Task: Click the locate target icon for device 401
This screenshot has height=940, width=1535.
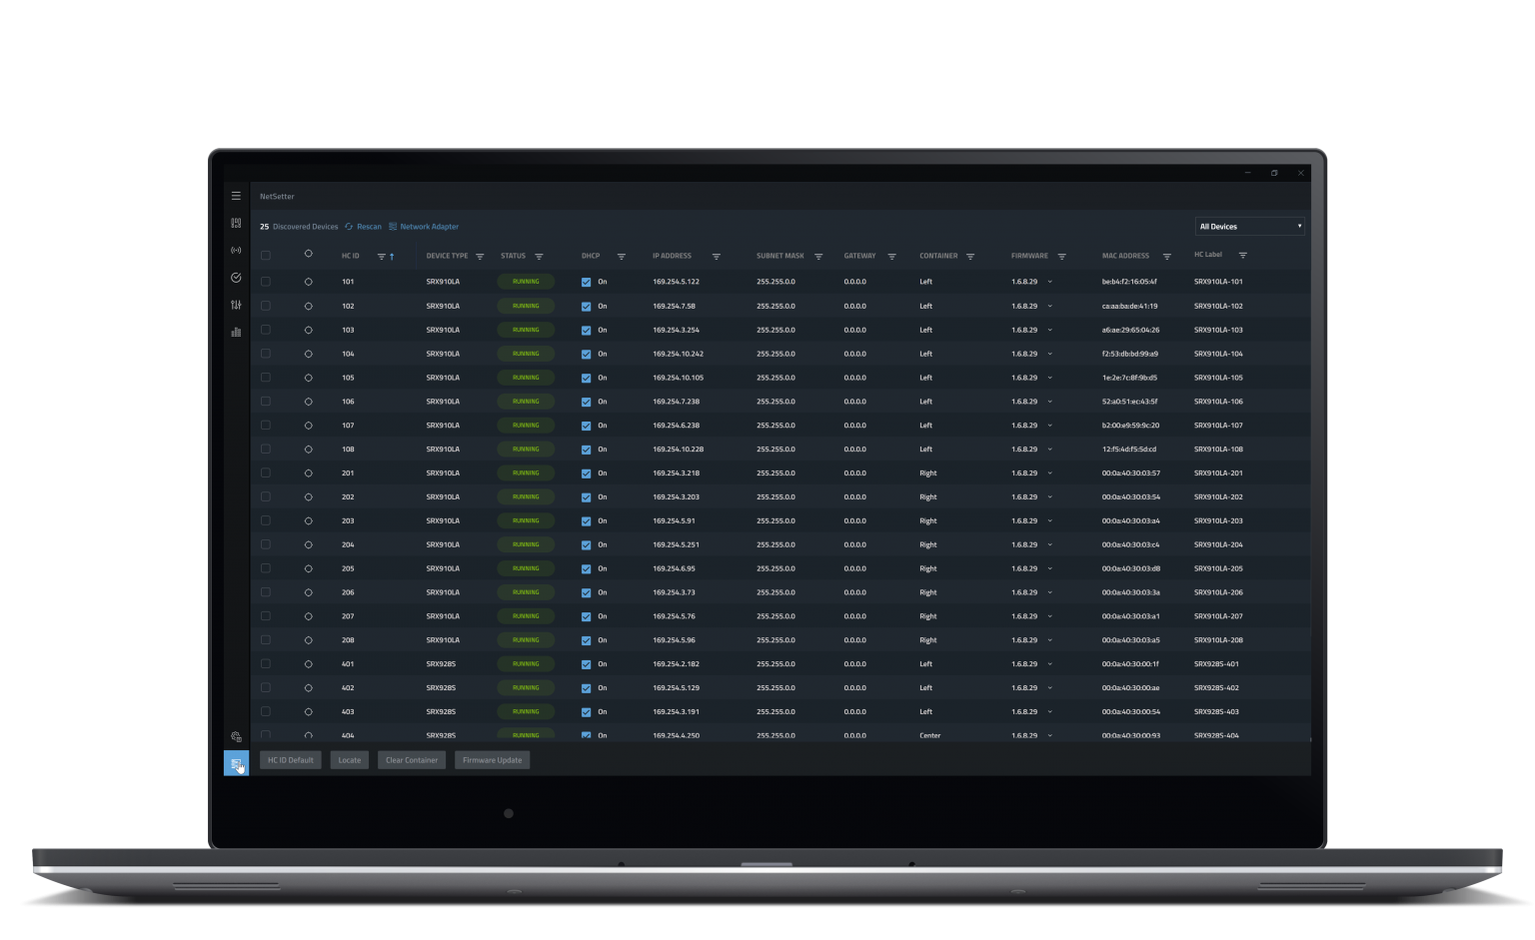Action: pyautogui.click(x=308, y=664)
